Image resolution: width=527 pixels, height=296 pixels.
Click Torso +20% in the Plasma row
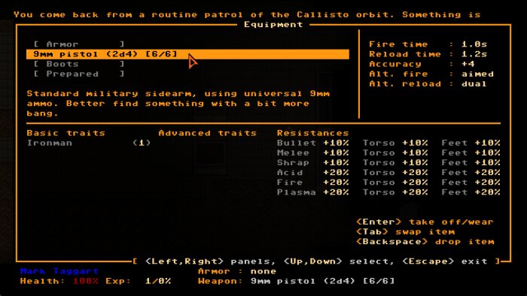pyautogui.click(x=395, y=192)
